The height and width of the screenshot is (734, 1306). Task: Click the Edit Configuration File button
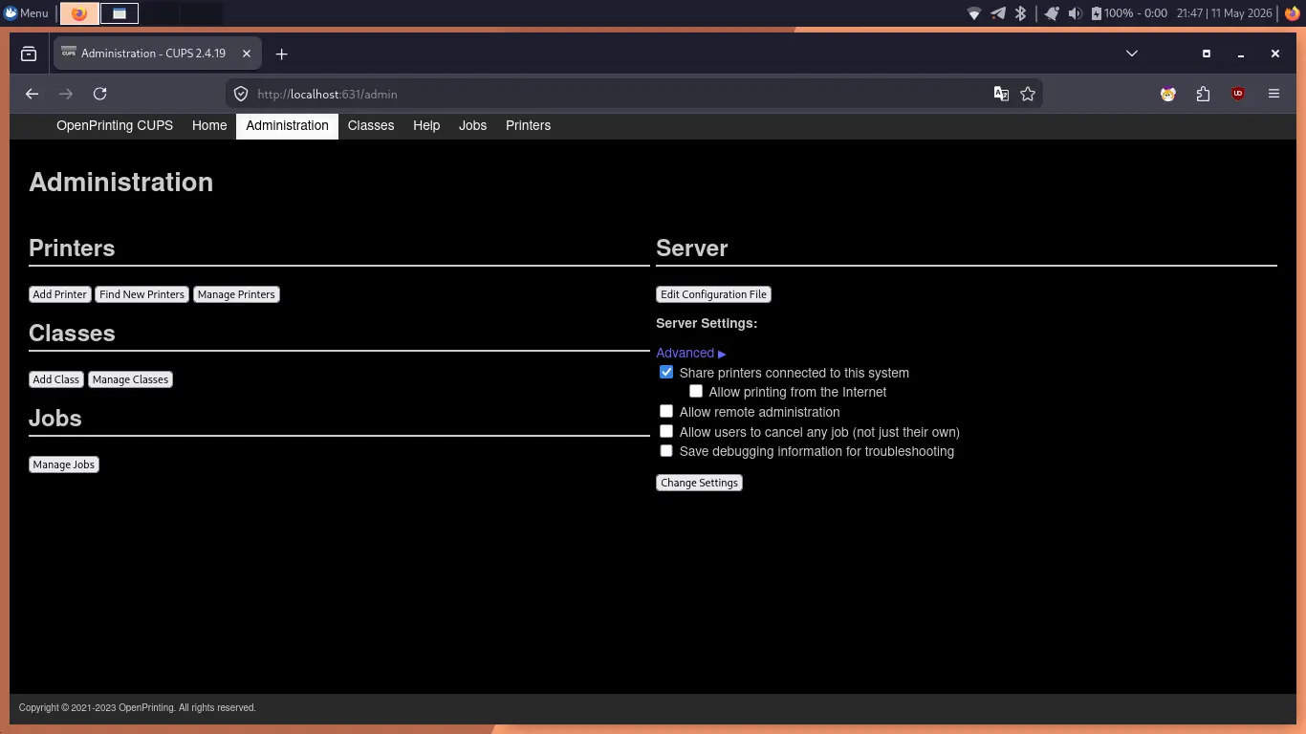click(x=713, y=294)
